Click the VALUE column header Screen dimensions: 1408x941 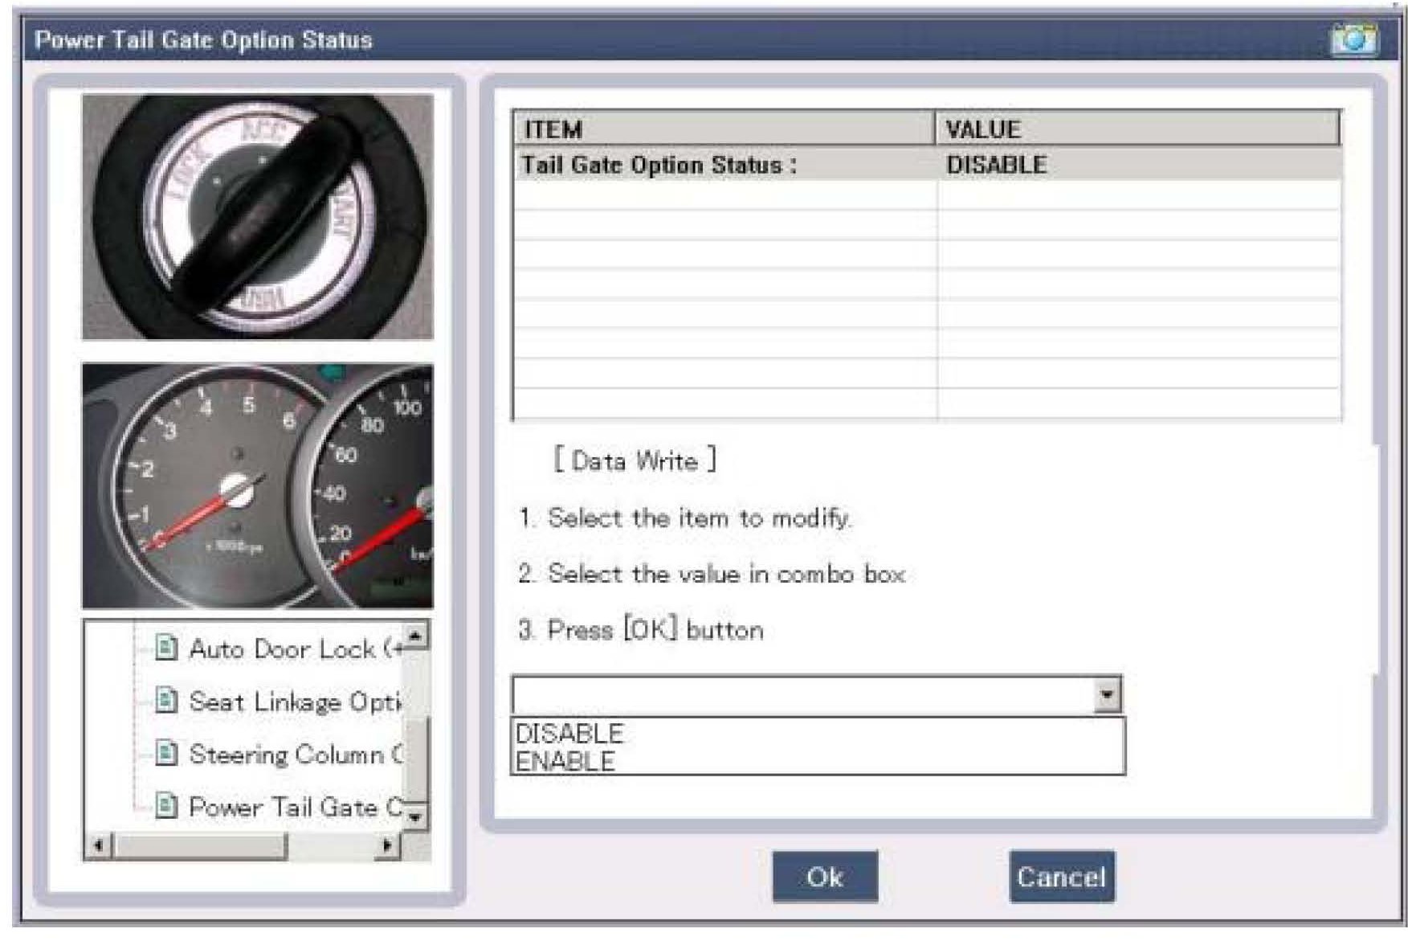point(1137,129)
